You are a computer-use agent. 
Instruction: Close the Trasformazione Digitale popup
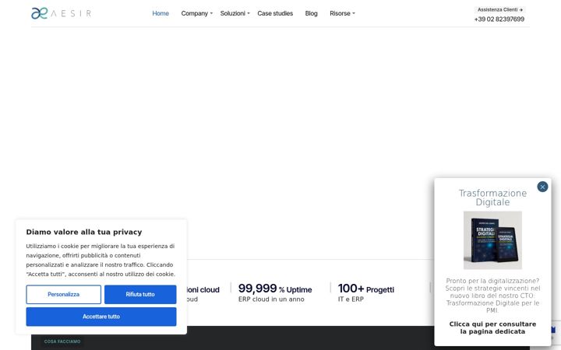tap(542, 187)
